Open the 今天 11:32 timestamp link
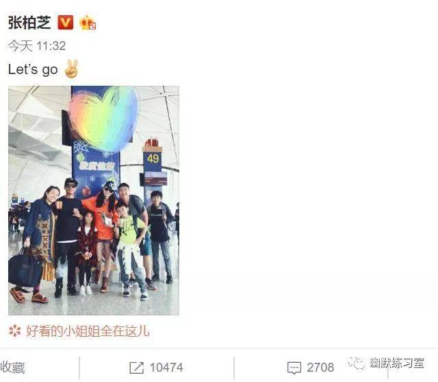Viewport: 438px width, 382px height. click(37, 46)
